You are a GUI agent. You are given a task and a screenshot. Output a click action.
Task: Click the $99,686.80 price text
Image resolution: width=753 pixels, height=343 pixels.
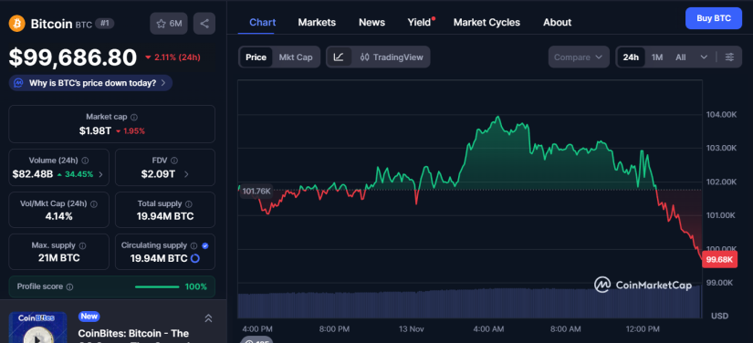(73, 57)
